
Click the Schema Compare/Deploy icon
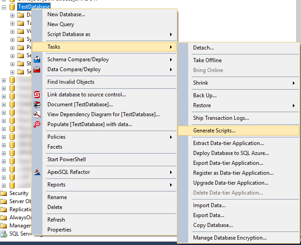point(37,59)
